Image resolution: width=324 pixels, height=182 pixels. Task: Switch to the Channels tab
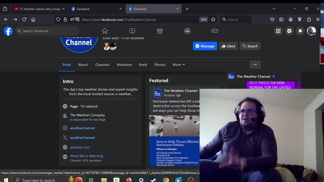click(103, 65)
